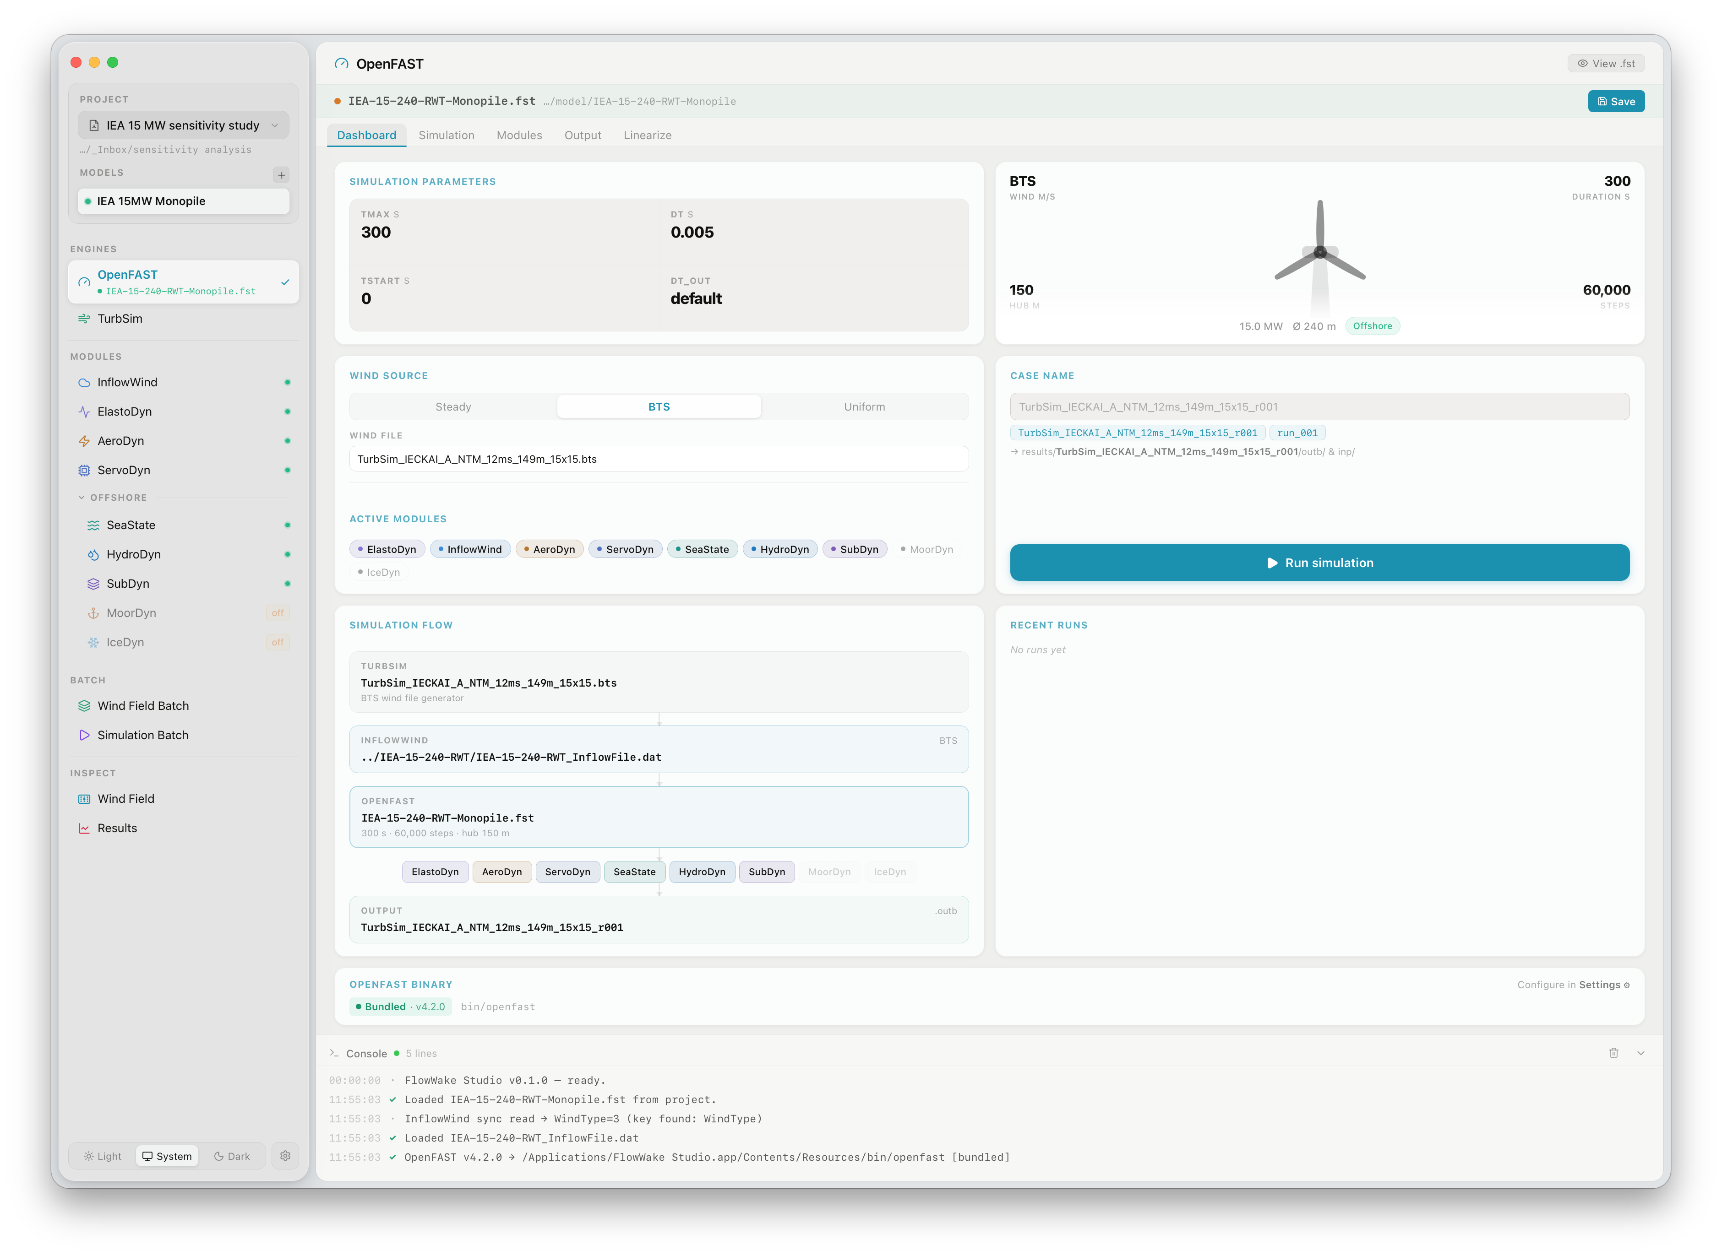Screen dimensions: 1722x1256
Task: Click the Save button
Action: [x=1615, y=101]
